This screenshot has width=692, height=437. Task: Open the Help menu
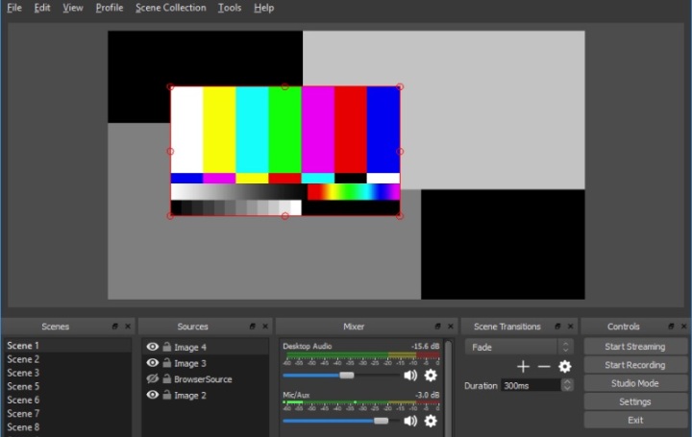264,8
